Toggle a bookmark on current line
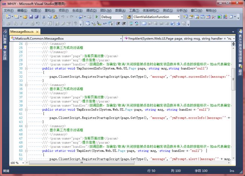 point(144,23)
